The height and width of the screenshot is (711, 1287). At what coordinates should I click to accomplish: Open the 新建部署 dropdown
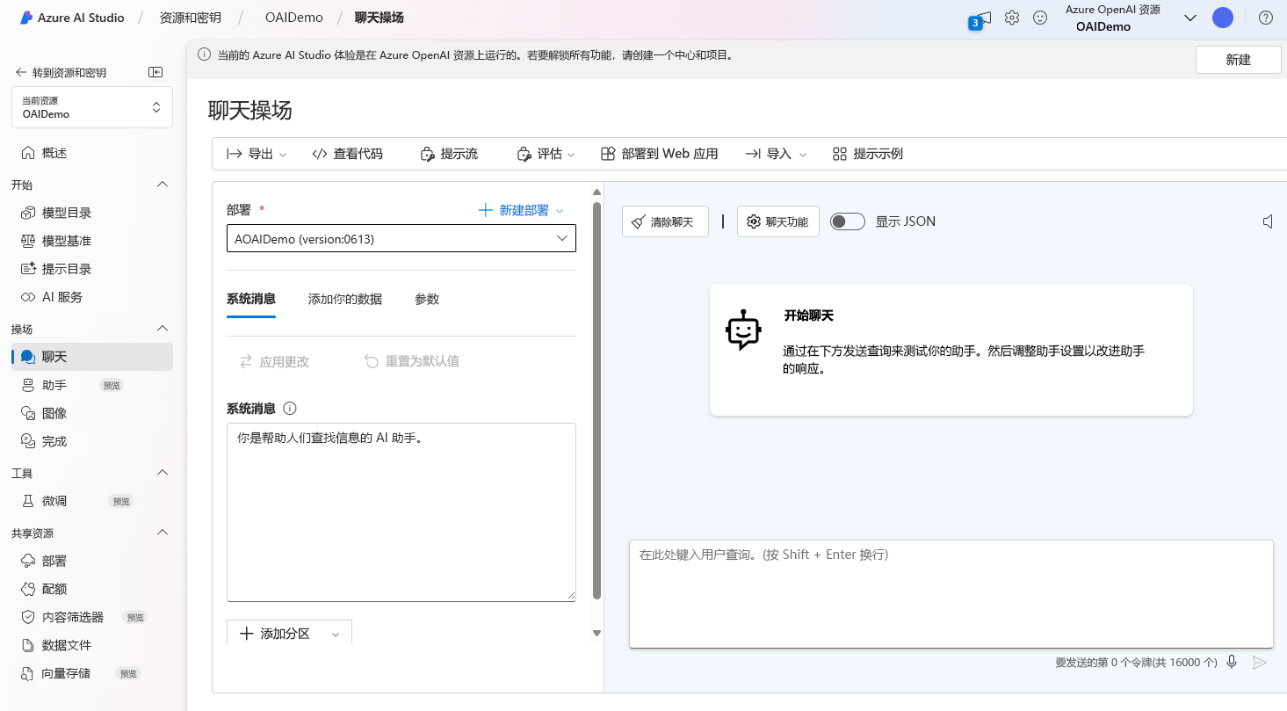(x=521, y=210)
